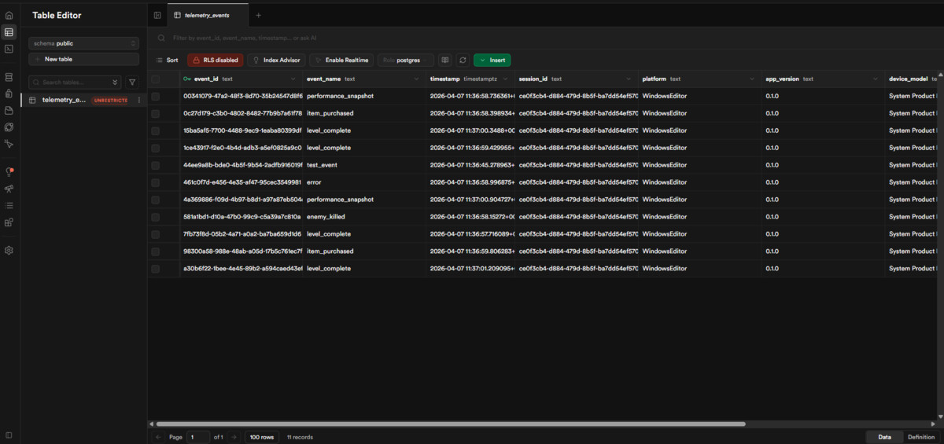Toggle sidebar collapse icon at bottom left
944x444 pixels.
click(9, 435)
